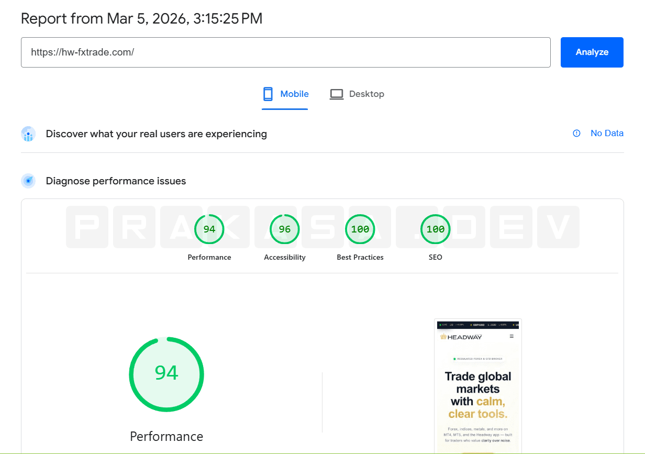This screenshot has height=454, width=645.
Task: Open the No Data link
Action: tap(607, 133)
